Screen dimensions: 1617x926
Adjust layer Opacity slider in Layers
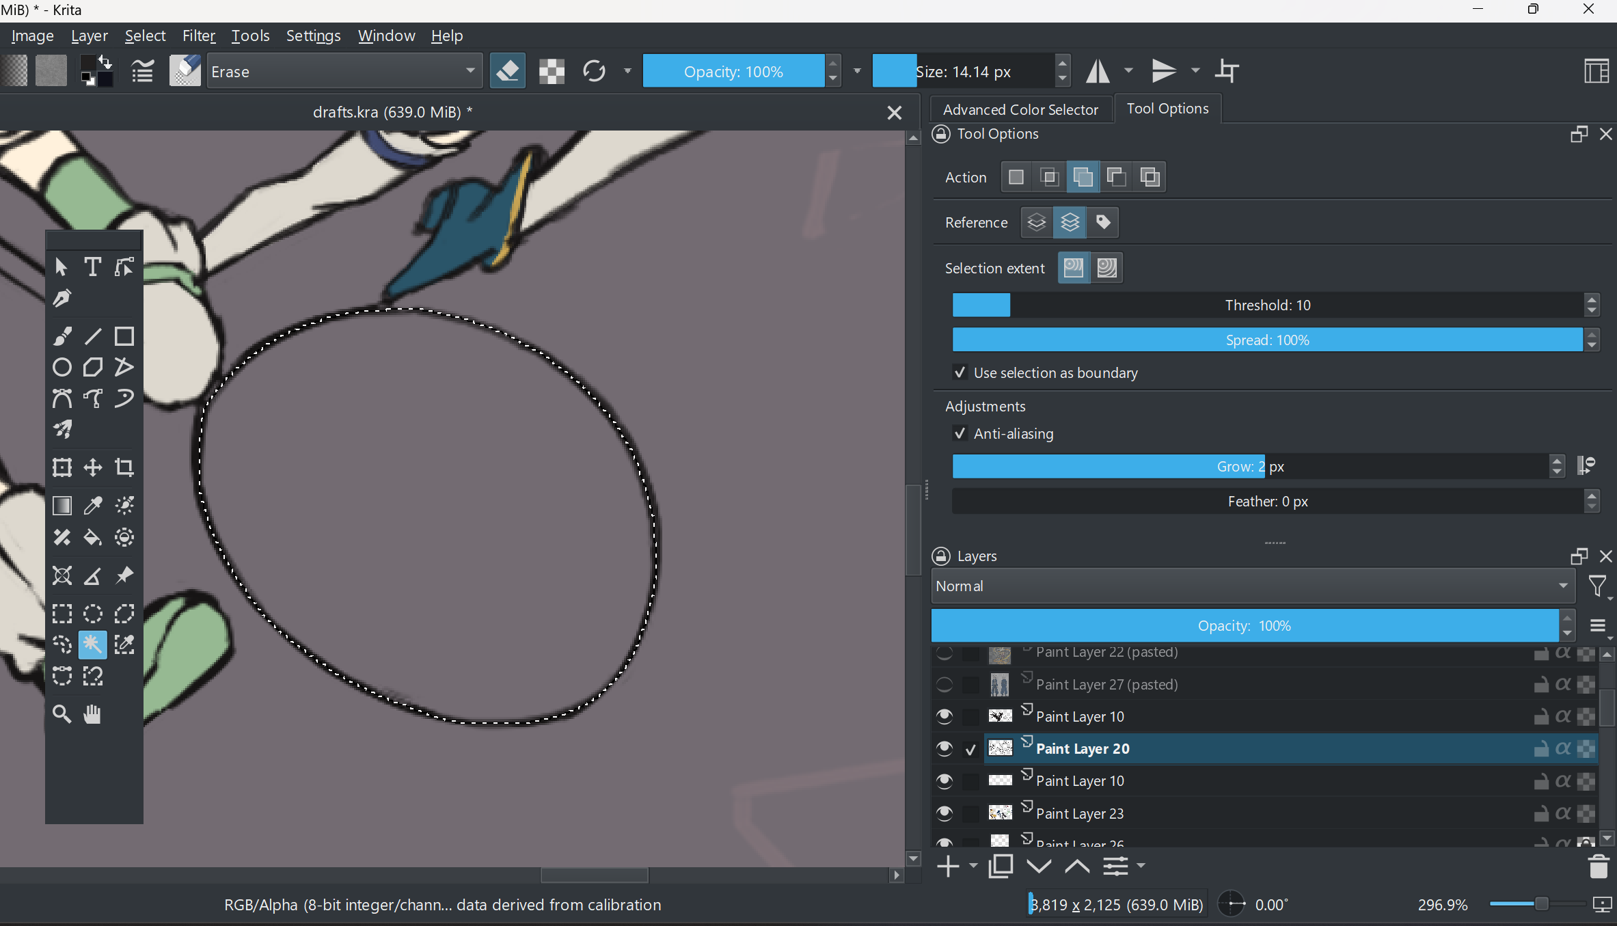tap(1245, 626)
